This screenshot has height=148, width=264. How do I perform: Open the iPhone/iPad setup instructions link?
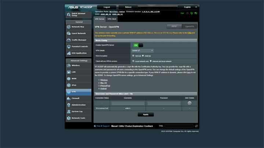pyautogui.click(x=105, y=86)
